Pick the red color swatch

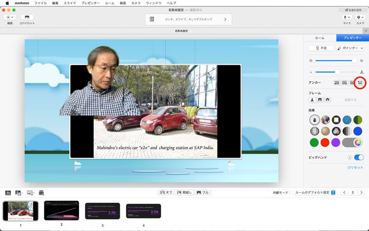coord(325,142)
